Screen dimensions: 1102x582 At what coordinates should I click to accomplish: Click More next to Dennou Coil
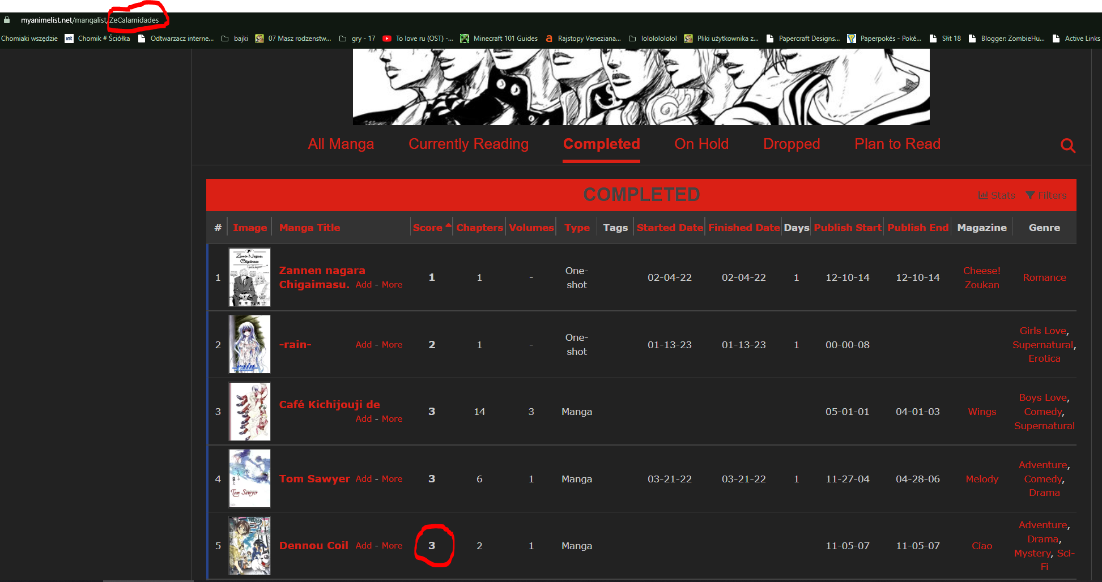point(392,546)
